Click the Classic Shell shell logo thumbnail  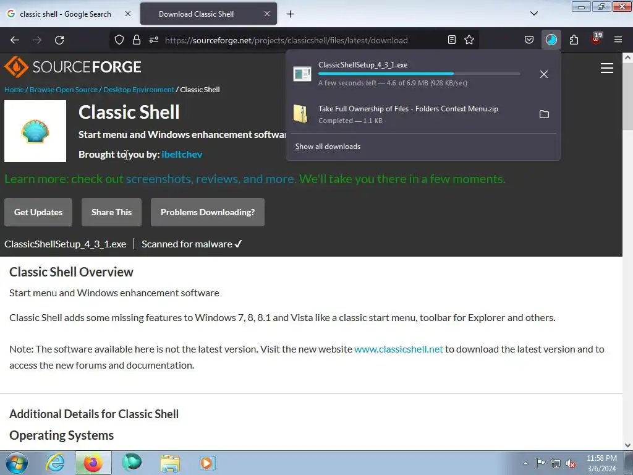(35, 131)
